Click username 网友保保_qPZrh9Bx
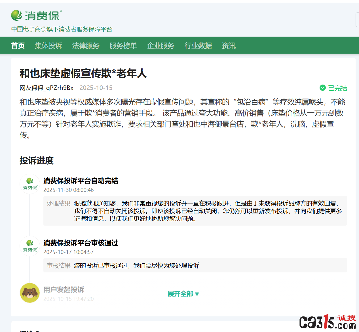 46,88
